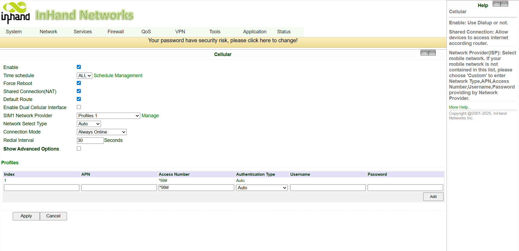Click the Apply button
Screen dimensions: 519x251
[26, 216]
